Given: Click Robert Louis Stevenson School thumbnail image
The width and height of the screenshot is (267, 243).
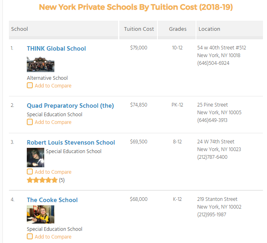Looking at the screenshot, I should click(x=35, y=158).
